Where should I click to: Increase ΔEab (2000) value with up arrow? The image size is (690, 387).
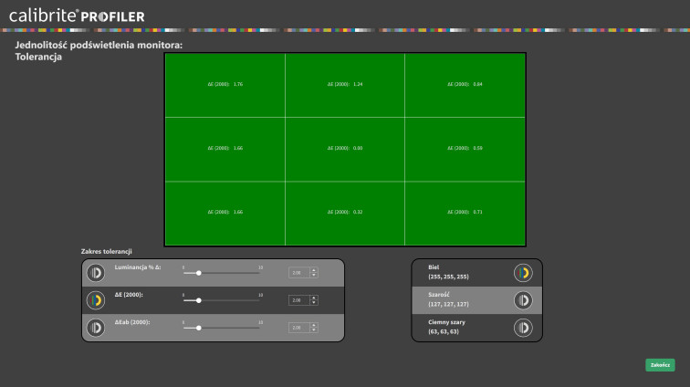pos(314,324)
